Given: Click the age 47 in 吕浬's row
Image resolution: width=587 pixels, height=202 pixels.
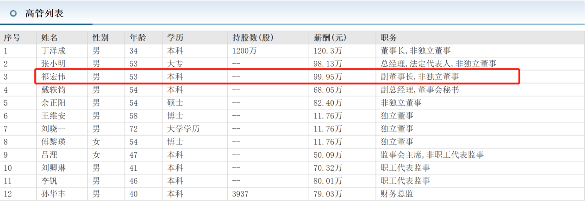Looking at the screenshot, I should (133, 155).
